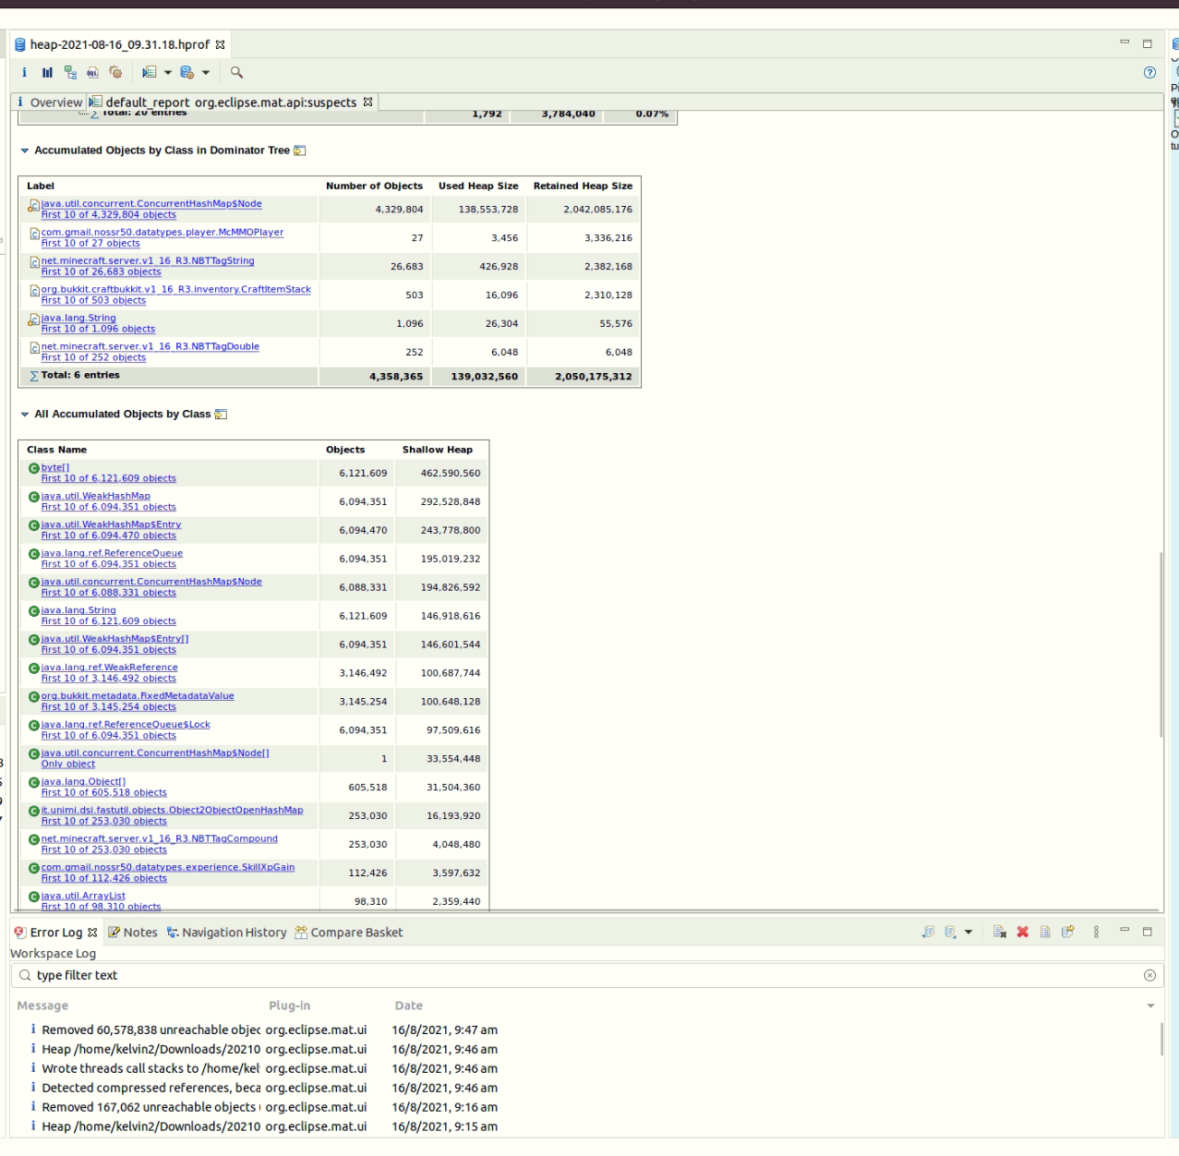Open the Query Browser database icon
1179x1156 pixels.
187,72
